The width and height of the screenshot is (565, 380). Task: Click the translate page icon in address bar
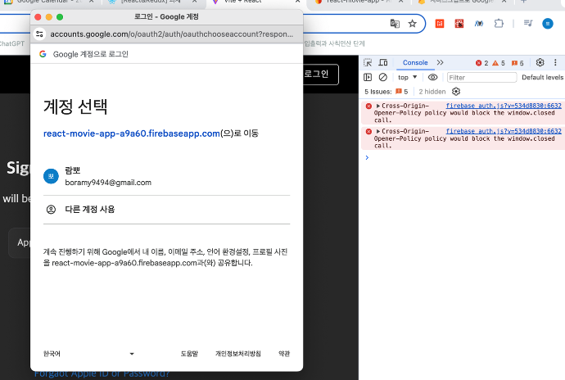[395, 24]
